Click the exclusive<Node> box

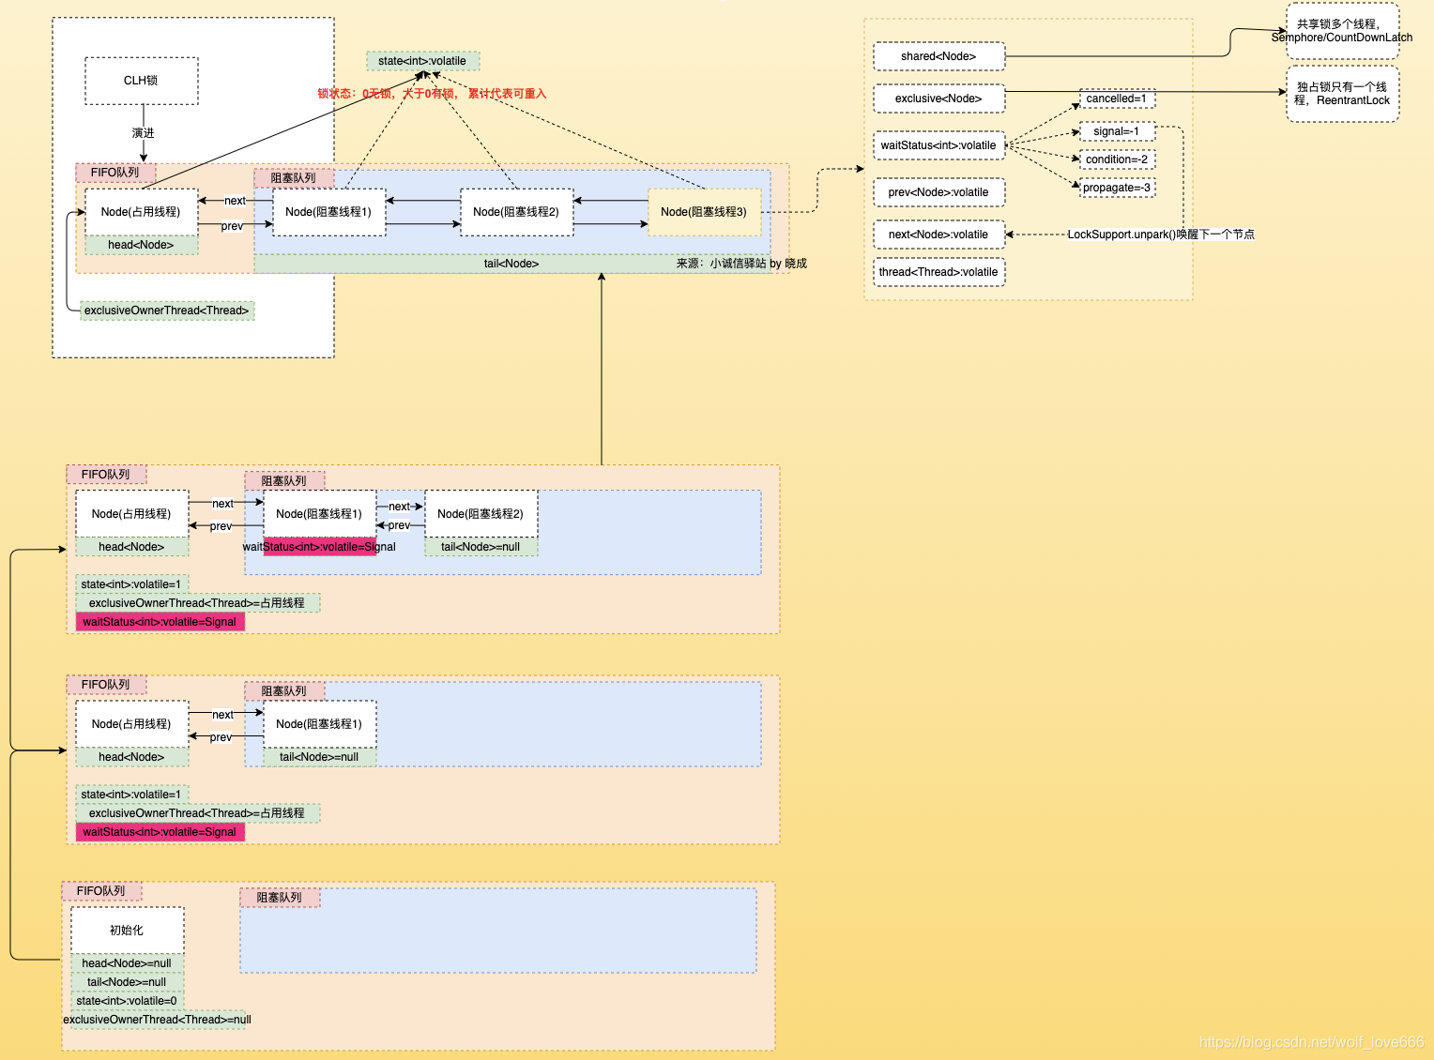click(x=938, y=98)
